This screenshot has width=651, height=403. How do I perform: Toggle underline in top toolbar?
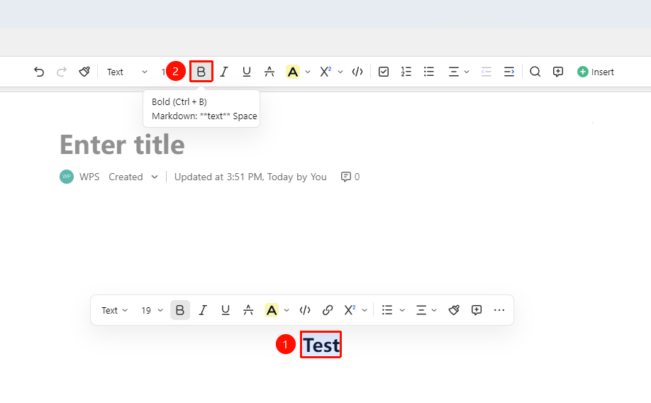247,72
